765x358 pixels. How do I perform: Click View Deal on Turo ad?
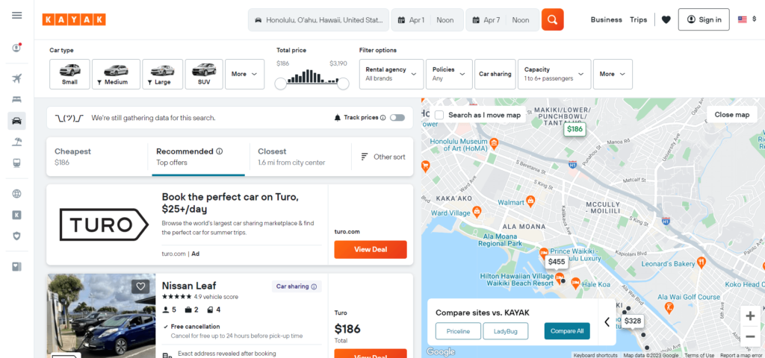tap(371, 249)
